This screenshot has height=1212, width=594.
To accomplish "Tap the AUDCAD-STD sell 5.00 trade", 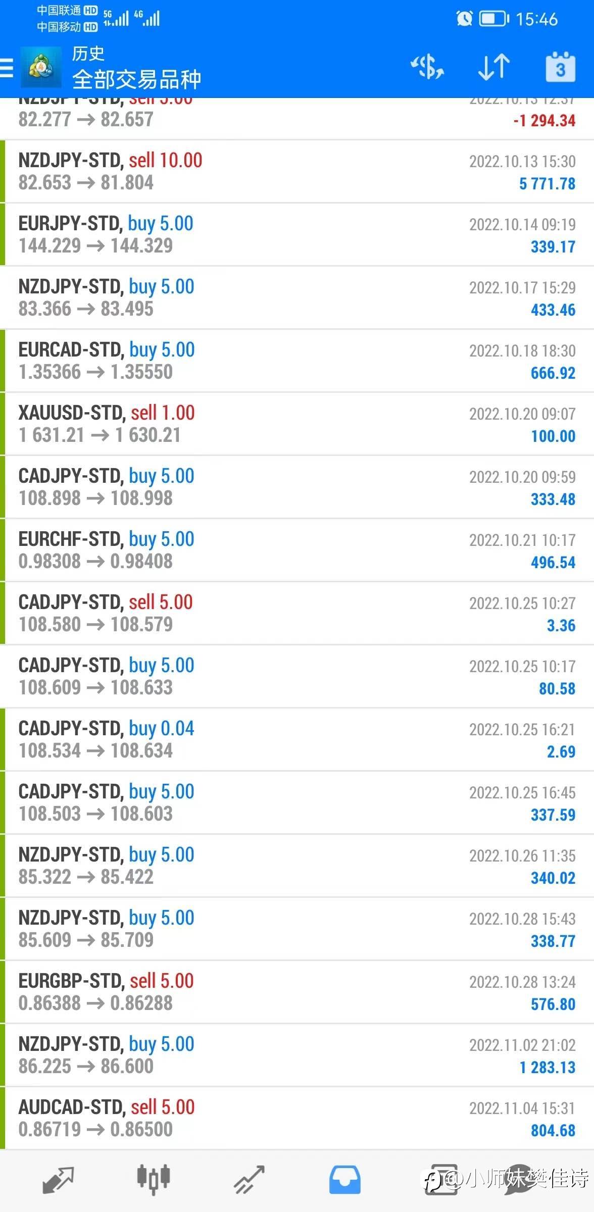I will (297, 1119).
